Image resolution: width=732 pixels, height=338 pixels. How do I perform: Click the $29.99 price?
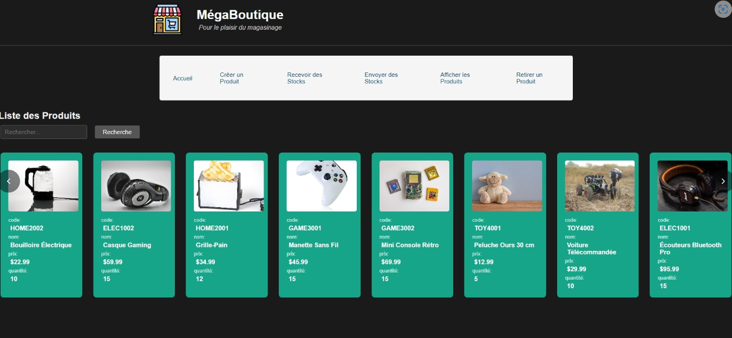577,269
